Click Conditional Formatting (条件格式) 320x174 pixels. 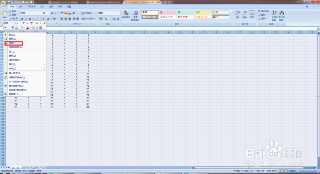(126, 15)
